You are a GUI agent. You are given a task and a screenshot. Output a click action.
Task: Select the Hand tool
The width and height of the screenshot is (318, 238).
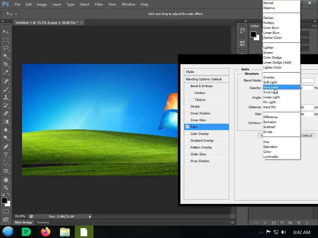[6, 180]
